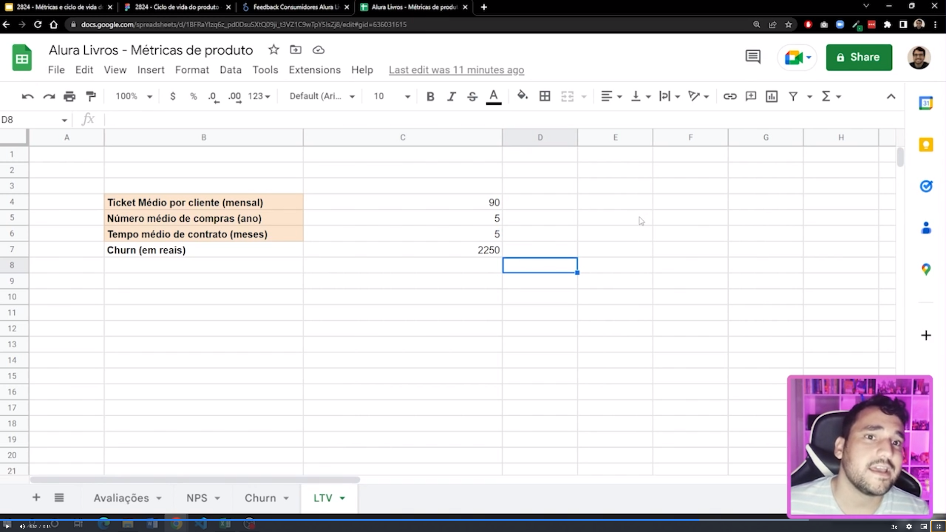Screen dimensions: 946x532
Task: Redo the last undone action
Action: point(49,97)
